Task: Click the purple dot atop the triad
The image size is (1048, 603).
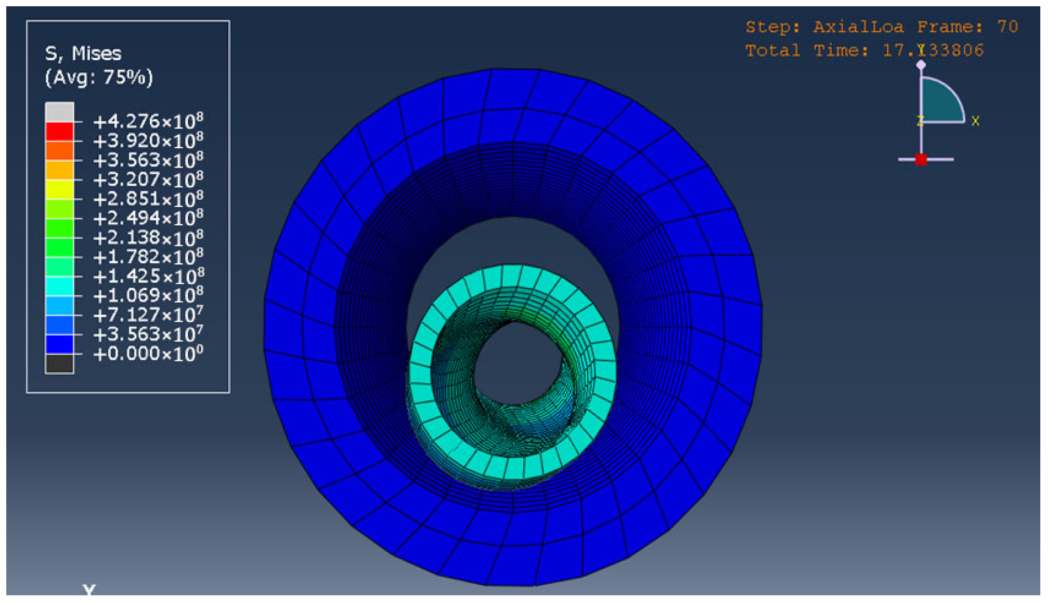Action: click(x=920, y=64)
